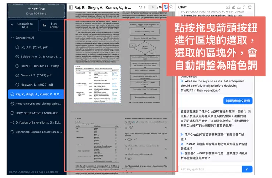Screen dimensions: 272x178
Task: Ask suggested question ChatGPT如何幫助企業自動化
Action: tap(214, 146)
